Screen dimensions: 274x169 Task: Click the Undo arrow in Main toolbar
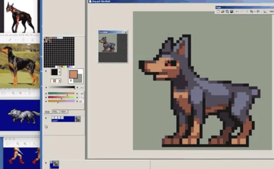tap(237, 11)
